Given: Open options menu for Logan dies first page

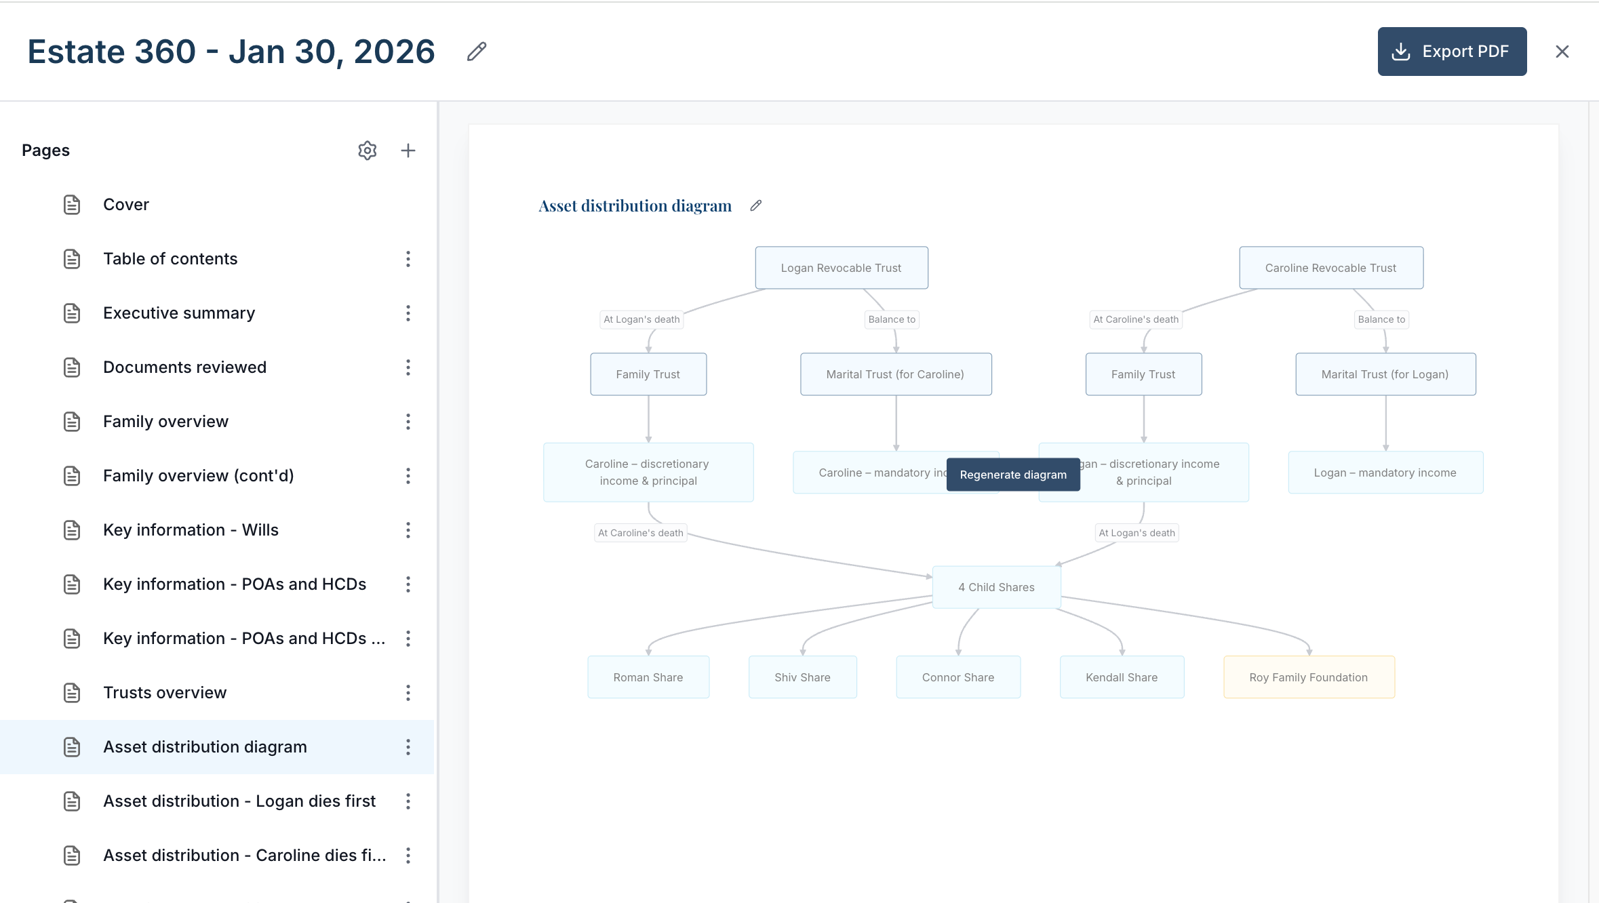Looking at the screenshot, I should click(x=408, y=801).
